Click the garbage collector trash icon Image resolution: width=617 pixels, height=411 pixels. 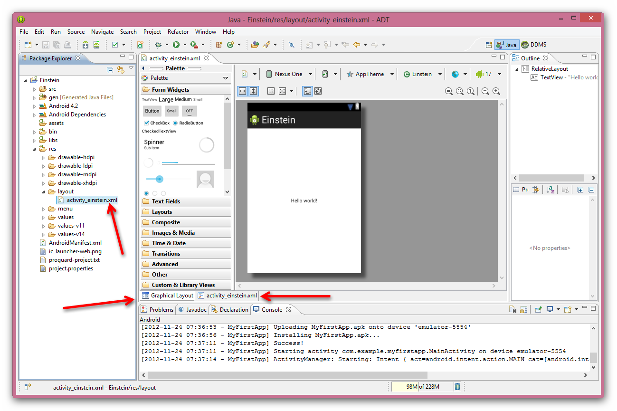[457, 387]
